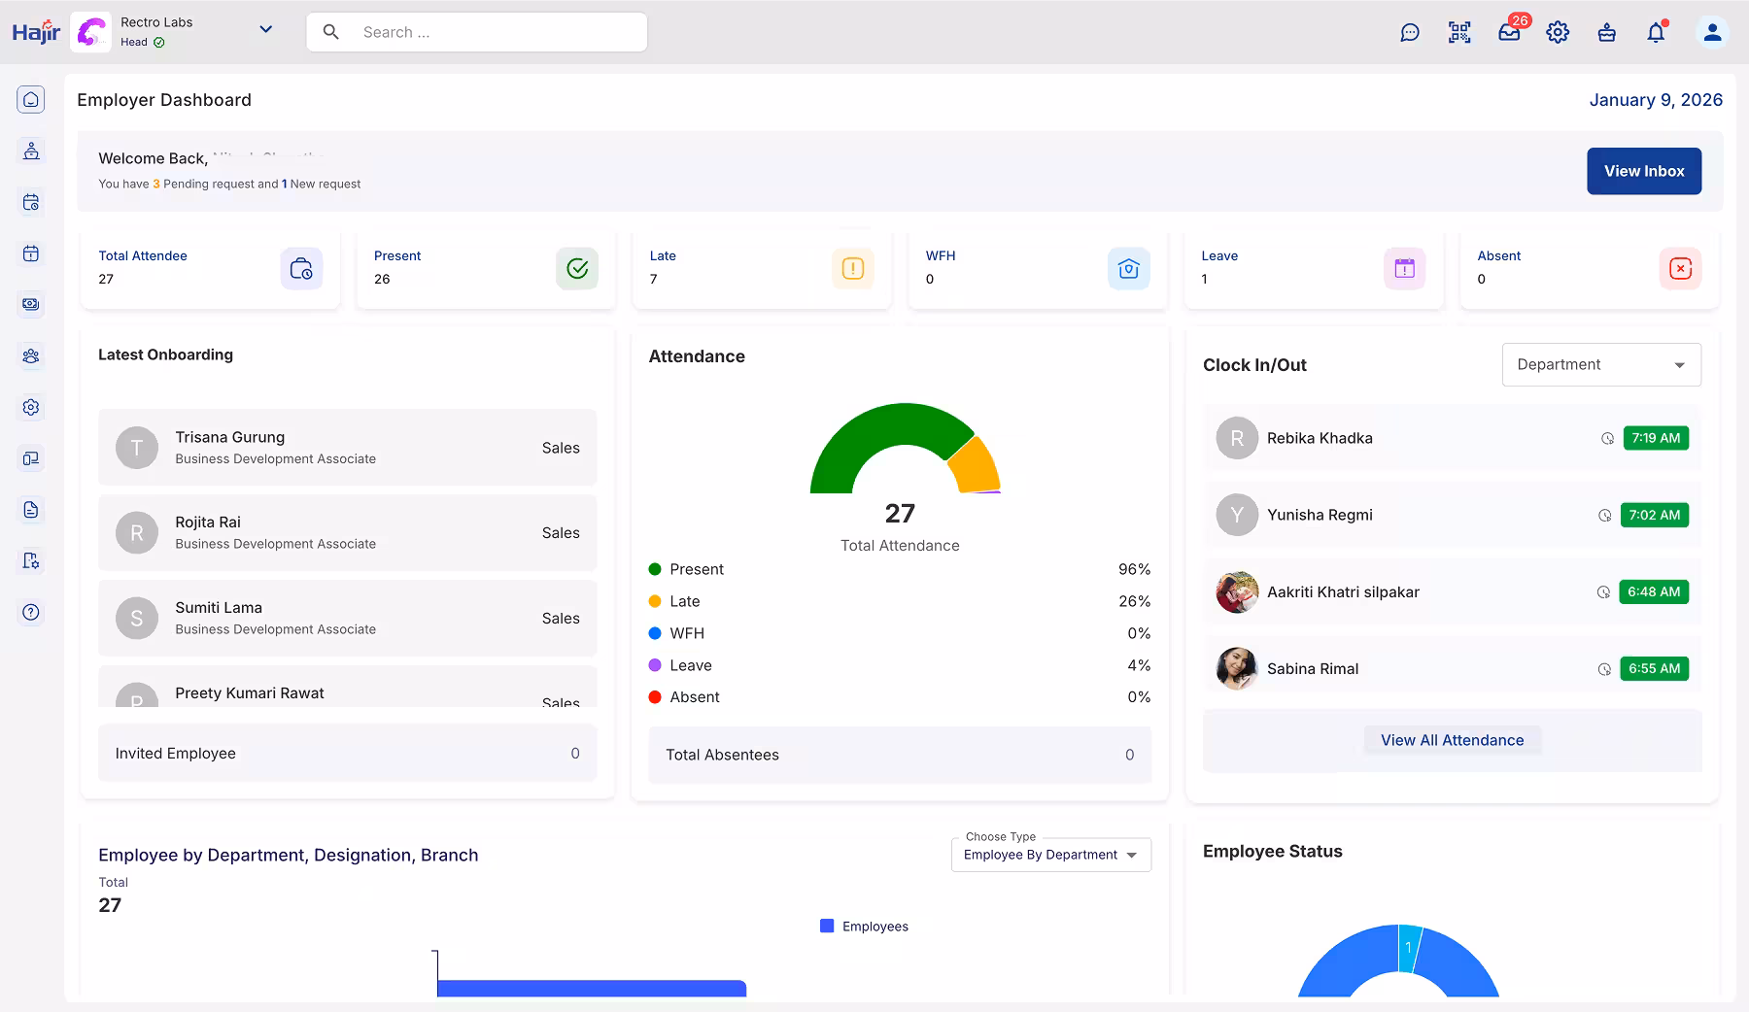Screen dimensions: 1749x1012
Task: Click the help question mark icon
Action: pos(31,612)
